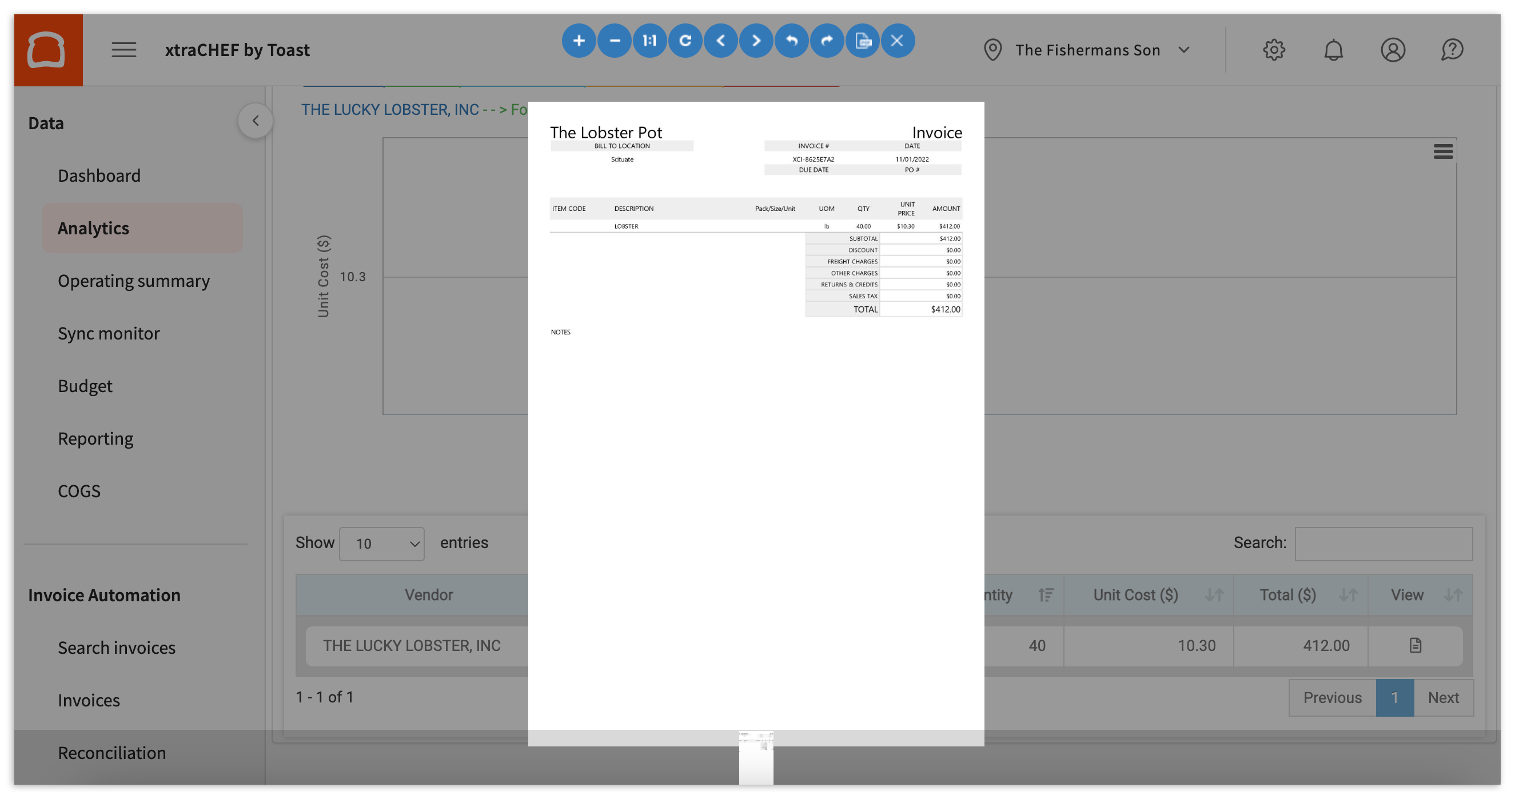1515x799 pixels.
Task: Open Search invoices in sidebar
Action: tap(117, 648)
